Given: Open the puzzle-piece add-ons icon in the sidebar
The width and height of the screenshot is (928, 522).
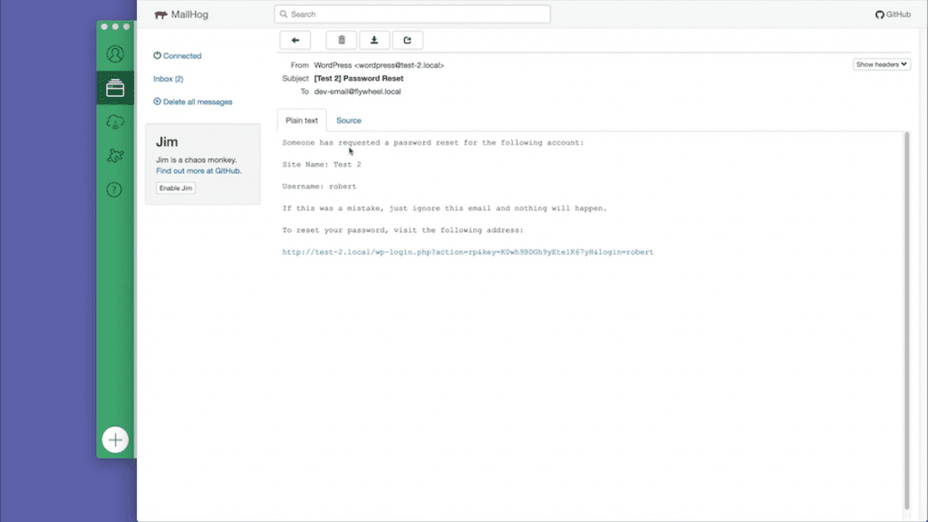Looking at the screenshot, I should click(x=115, y=156).
